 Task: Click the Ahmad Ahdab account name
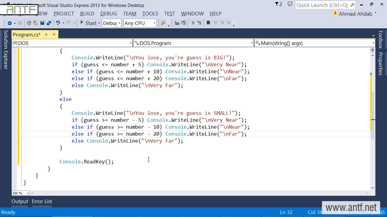(x=355, y=14)
